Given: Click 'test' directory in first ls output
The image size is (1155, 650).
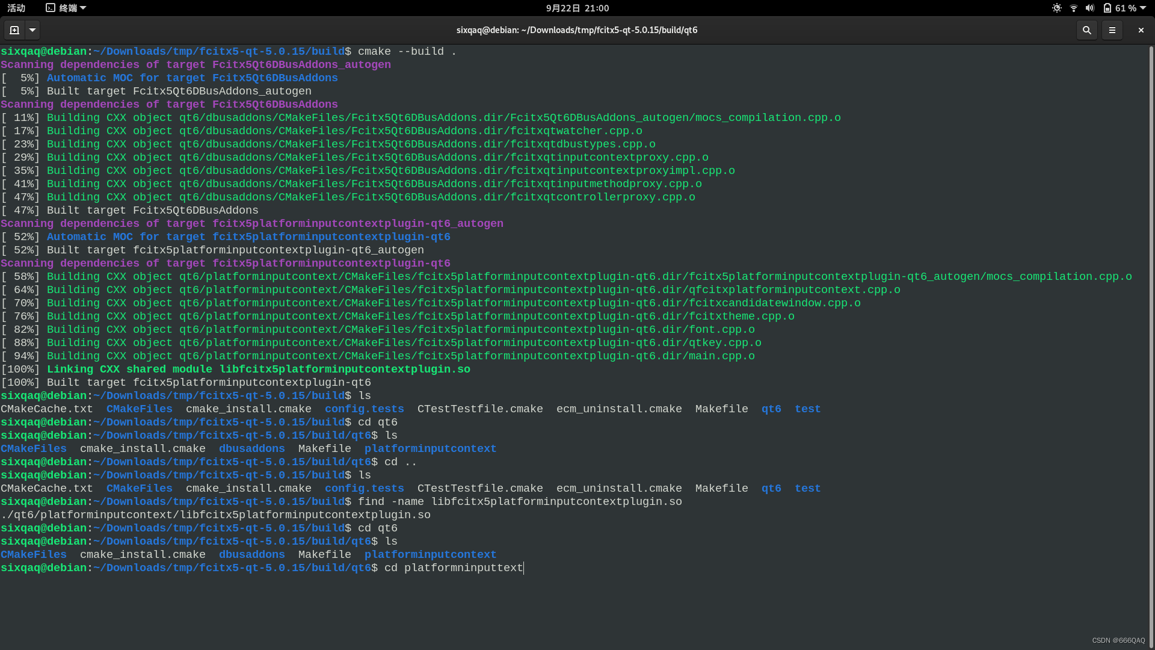Looking at the screenshot, I should [x=807, y=409].
